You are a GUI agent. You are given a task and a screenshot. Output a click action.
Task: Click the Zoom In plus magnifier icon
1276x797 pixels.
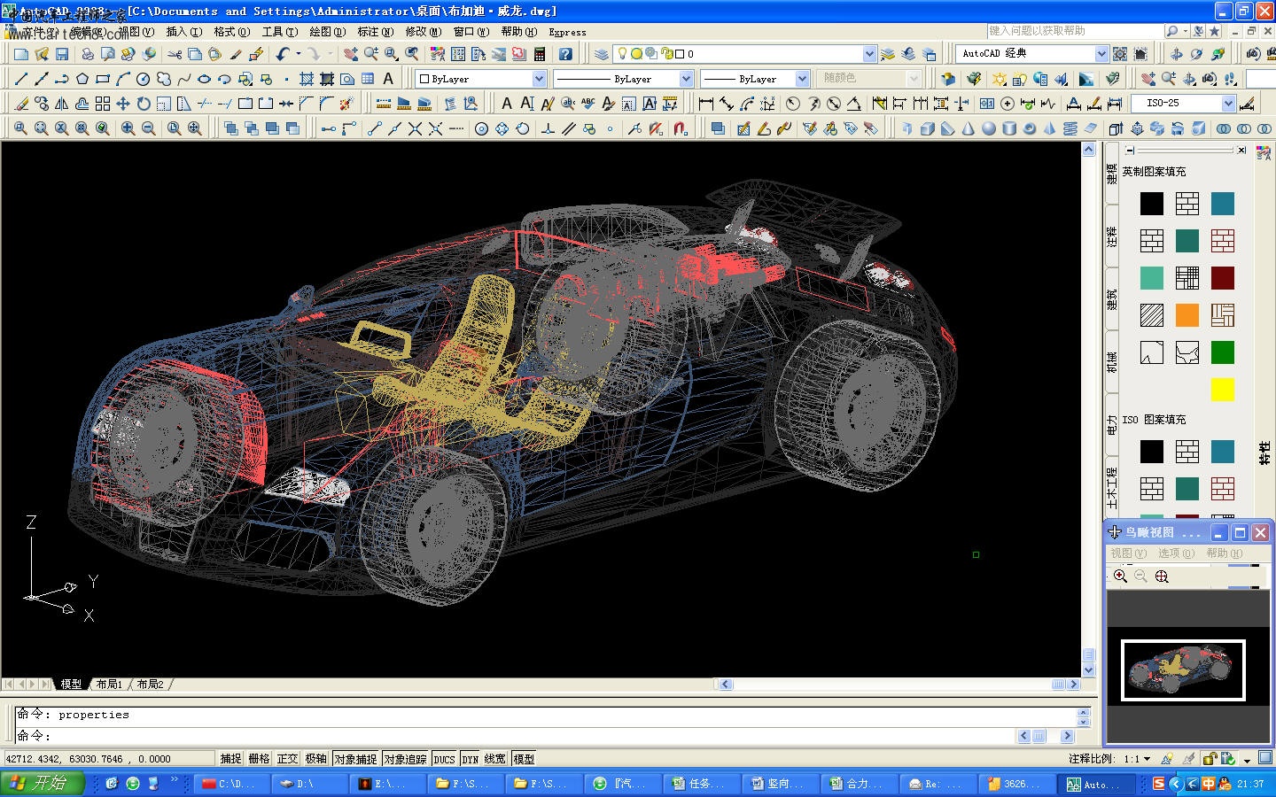[x=128, y=128]
